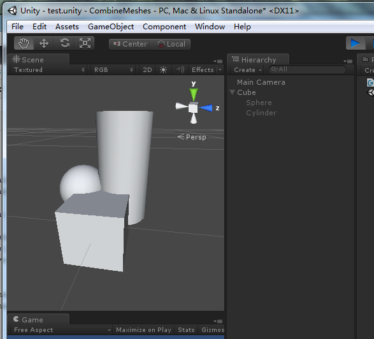
Task: Select the Scale tool
Action: [85, 43]
